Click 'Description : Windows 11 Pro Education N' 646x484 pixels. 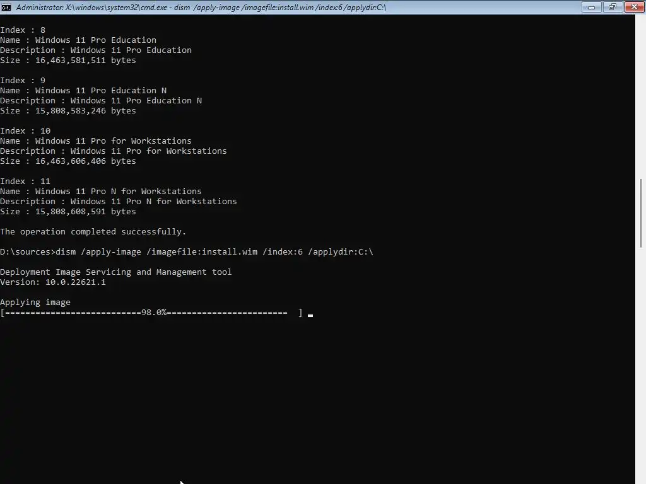pos(101,101)
